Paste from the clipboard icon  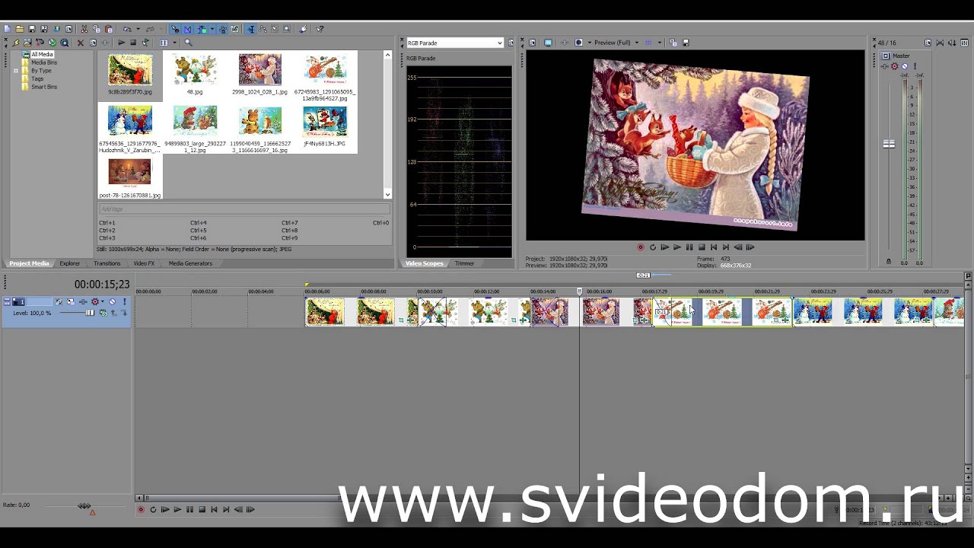tap(109, 29)
